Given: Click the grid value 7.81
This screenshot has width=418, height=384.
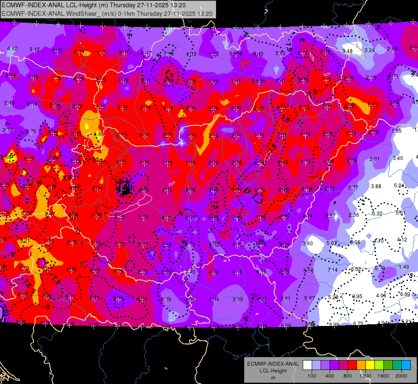Looking at the screenshot, I should point(237,190).
